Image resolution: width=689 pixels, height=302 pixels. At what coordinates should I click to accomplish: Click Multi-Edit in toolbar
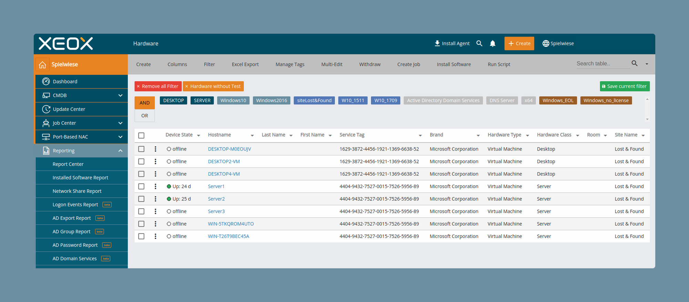pos(332,64)
